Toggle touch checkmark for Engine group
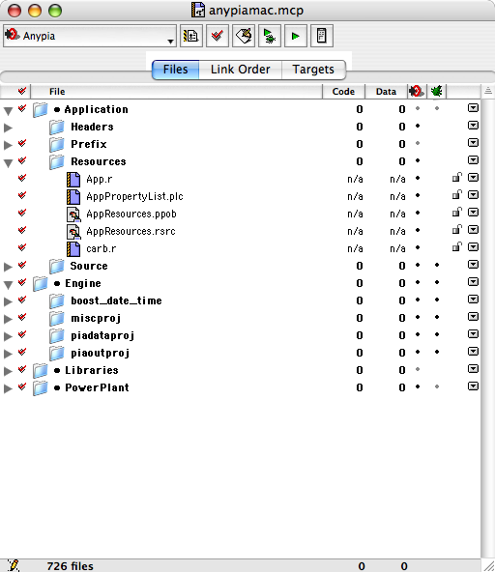Viewport: 495px width, 572px height. point(22,282)
